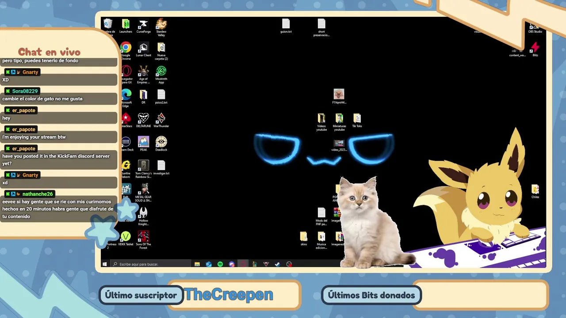Screen dimensions: 566x318
Task: Open the Videos youtube folder
Action: [x=321, y=122]
